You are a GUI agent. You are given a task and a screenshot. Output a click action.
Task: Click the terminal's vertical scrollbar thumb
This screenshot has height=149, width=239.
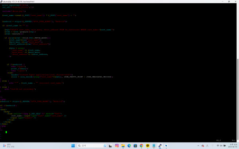(x=238, y=100)
